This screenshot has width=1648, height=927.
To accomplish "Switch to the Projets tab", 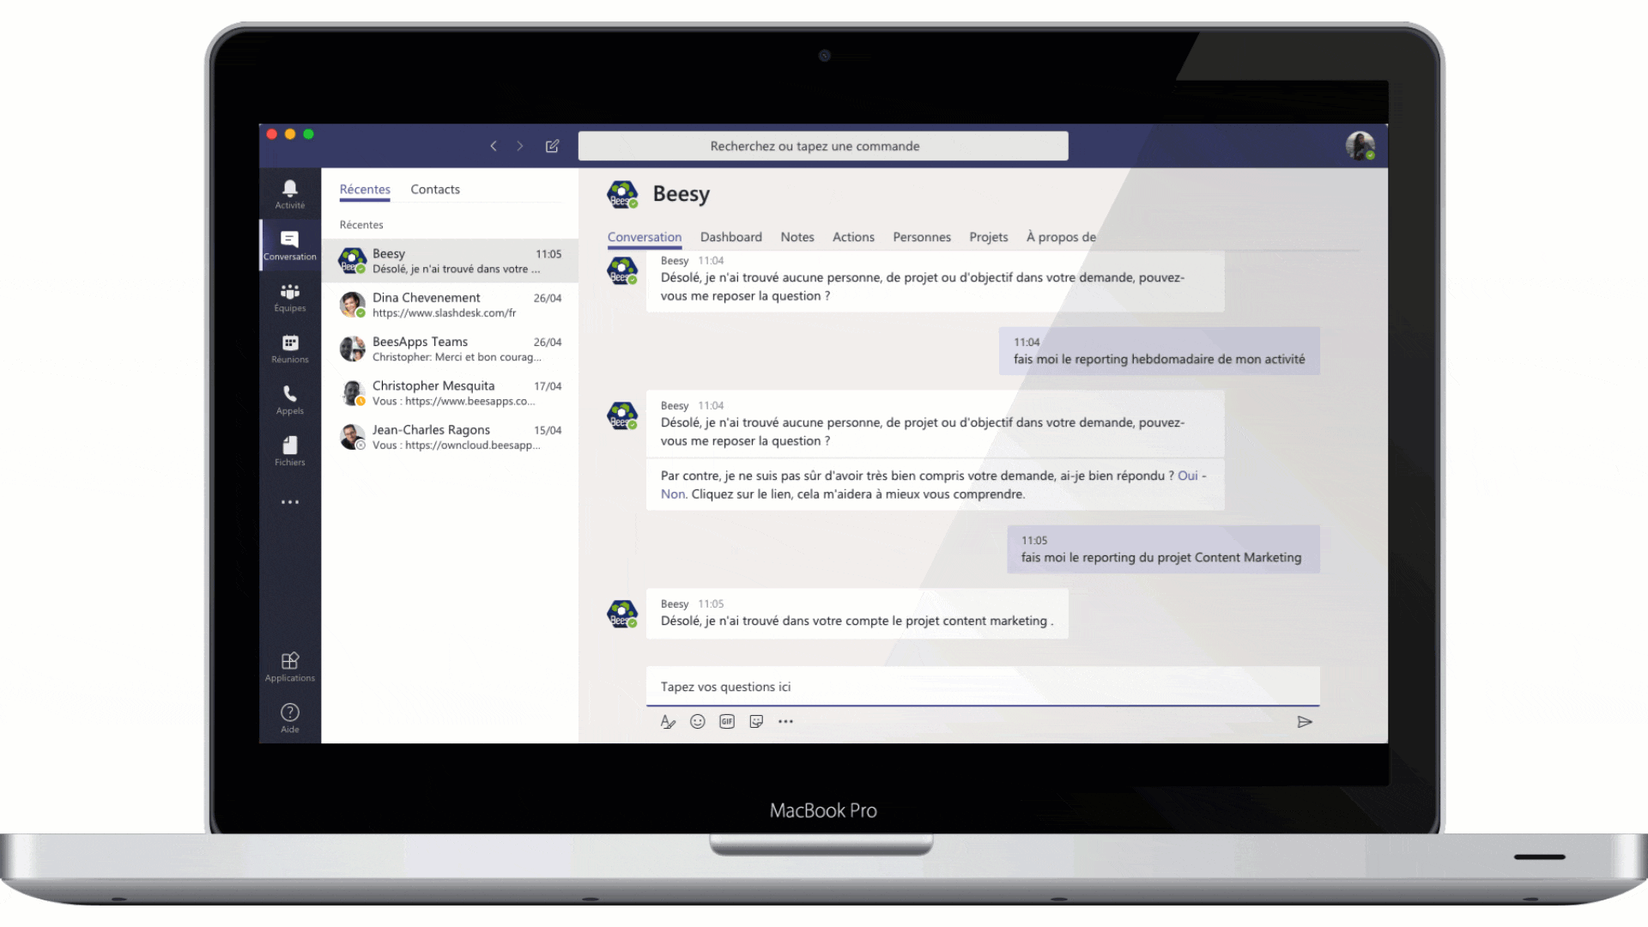I will 987,237.
